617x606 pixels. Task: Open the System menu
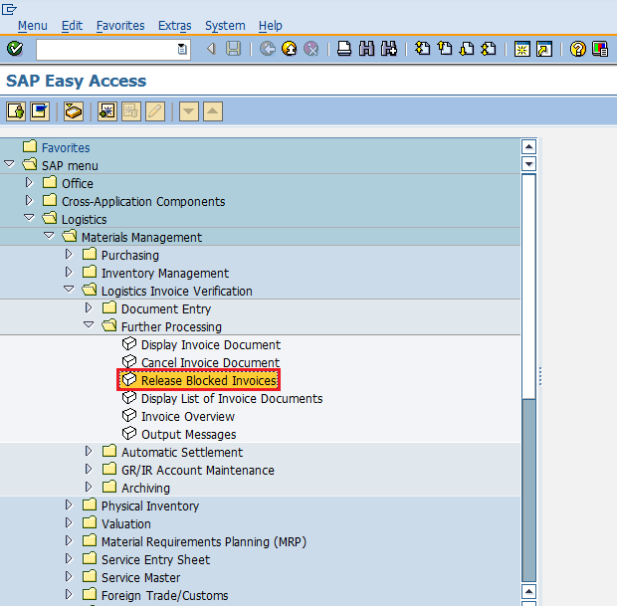225,26
